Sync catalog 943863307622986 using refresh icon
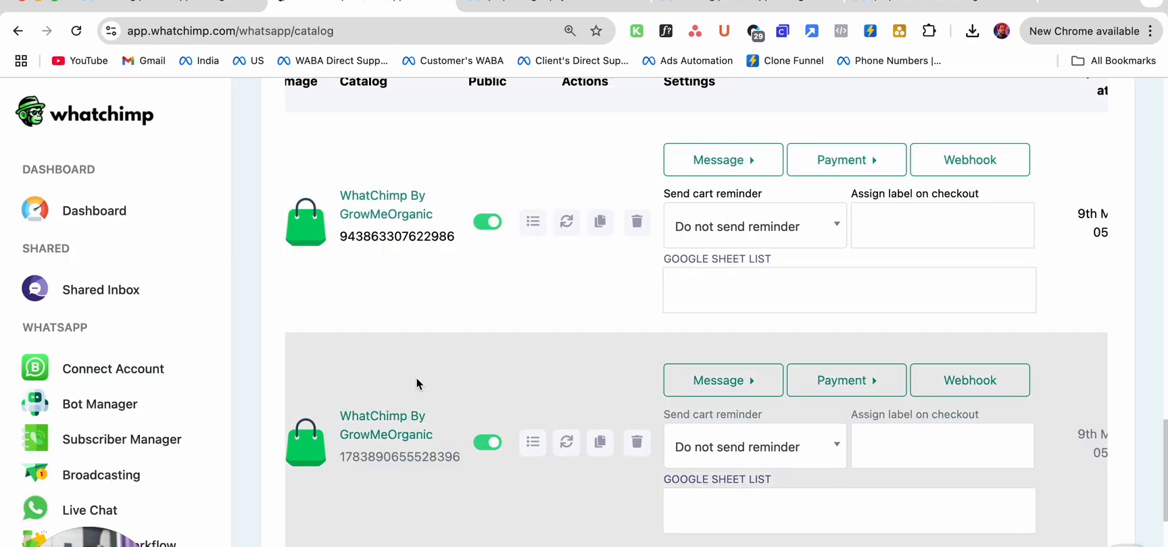Viewport: 1168px width, 547px height. tap(566, 222)
